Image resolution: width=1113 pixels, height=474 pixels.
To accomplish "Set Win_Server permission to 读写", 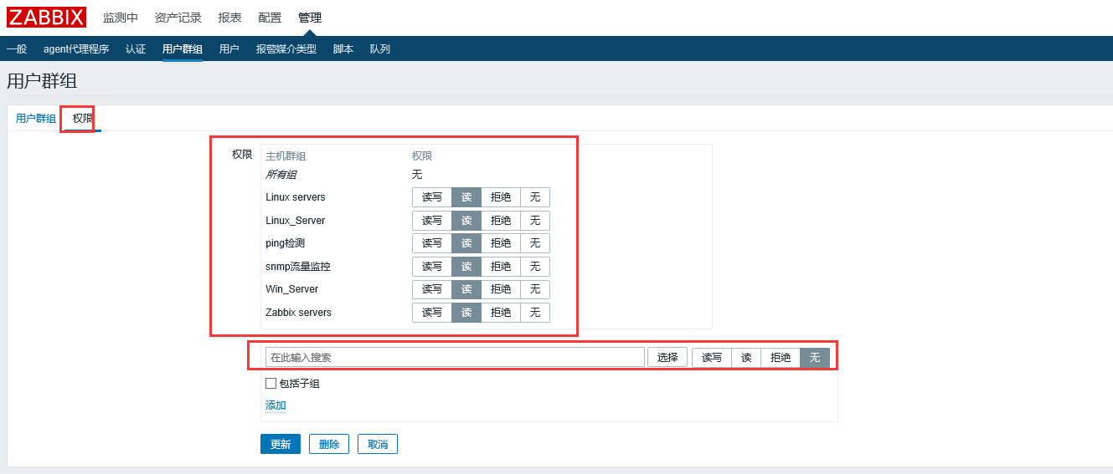I will coord(432,289).
